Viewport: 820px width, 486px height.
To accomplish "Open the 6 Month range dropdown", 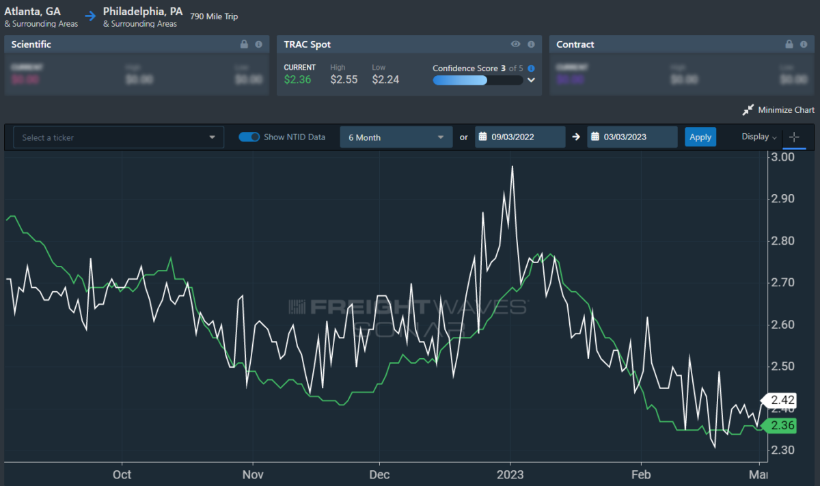I will click(396, 137).
